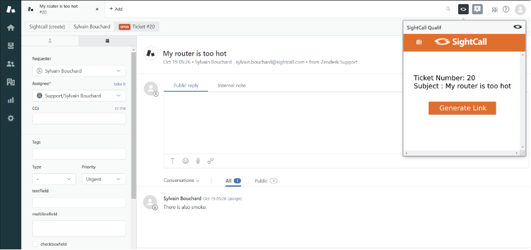This screenshot has width=531, height=250.
Task: Open the Zendesk logo in sidebar
Action: pos(11,9)
